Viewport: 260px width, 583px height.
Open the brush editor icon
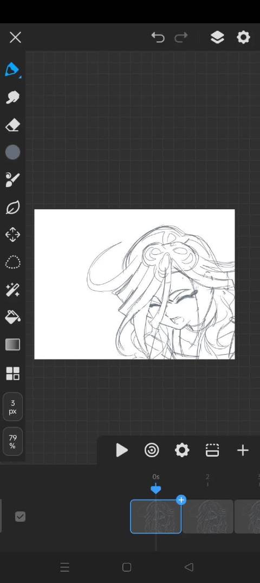coord(12,180)
